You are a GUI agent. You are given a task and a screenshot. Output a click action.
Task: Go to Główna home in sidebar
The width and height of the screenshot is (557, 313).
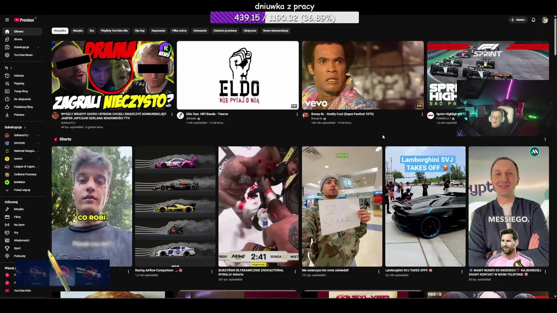(23, 31)
